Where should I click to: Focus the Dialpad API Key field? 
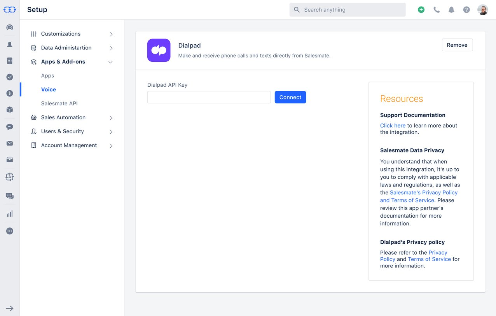209,97
